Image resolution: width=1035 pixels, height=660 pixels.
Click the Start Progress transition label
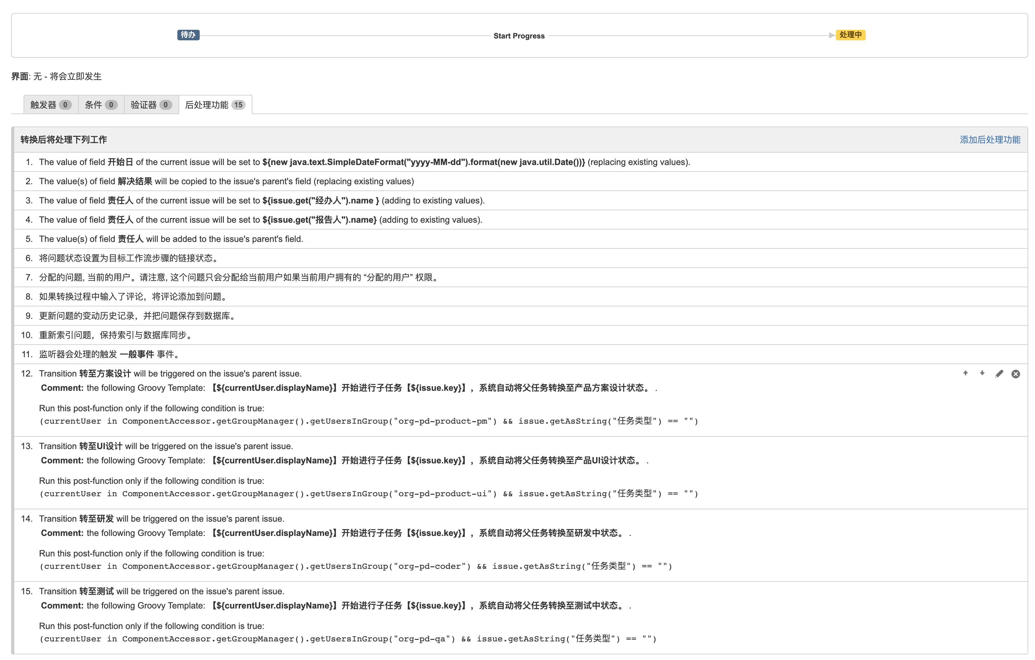pyautogui.click(x=519, y=36)
